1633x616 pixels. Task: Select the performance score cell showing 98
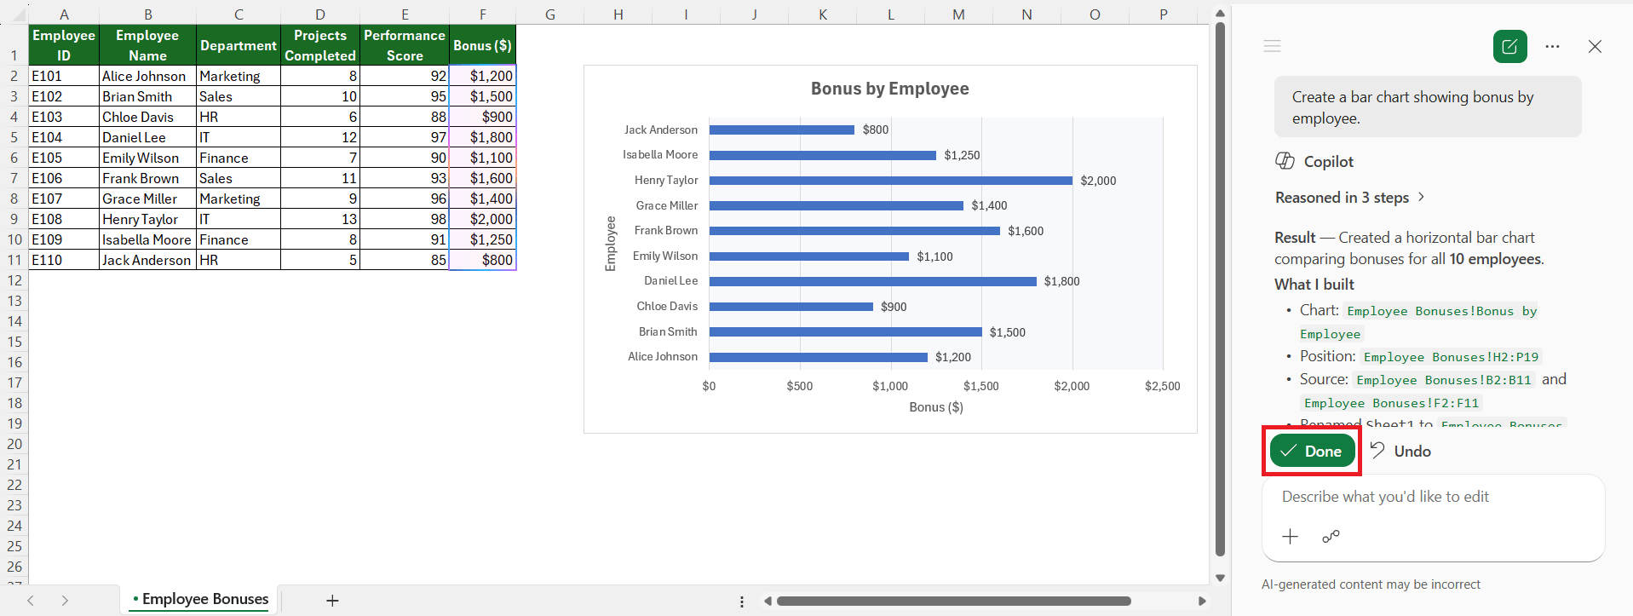405,219
